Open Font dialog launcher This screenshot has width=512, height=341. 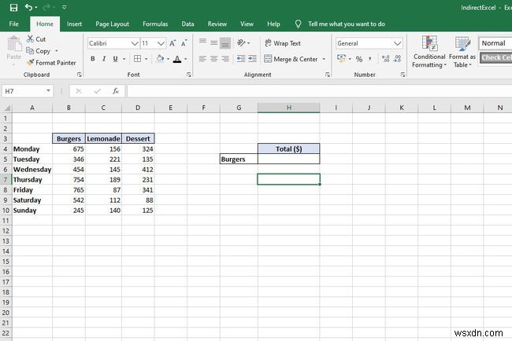click(x=189, y=75)
